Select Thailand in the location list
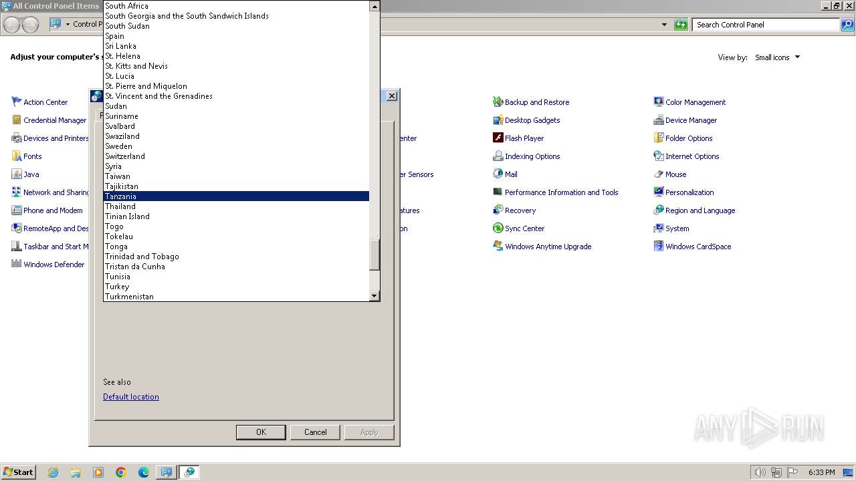The image size is (856, 481). [x=236, y=206]
